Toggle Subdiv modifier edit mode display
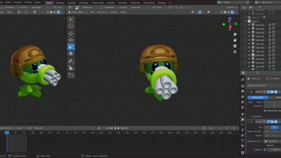This screenshot has width=281, height=158. (x=268, y=92)
